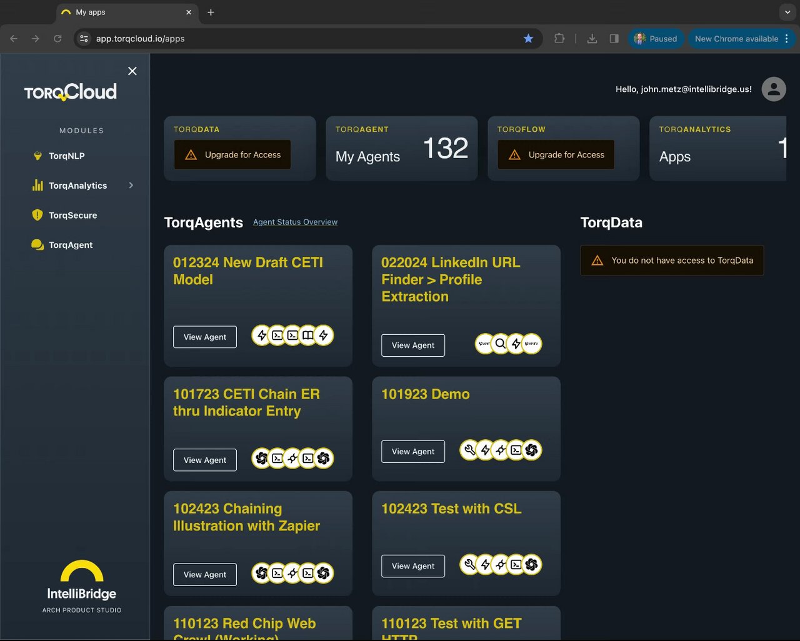Bookmark this page with the star icon
The image size is (800, 641).
click(x=528, y=39)
